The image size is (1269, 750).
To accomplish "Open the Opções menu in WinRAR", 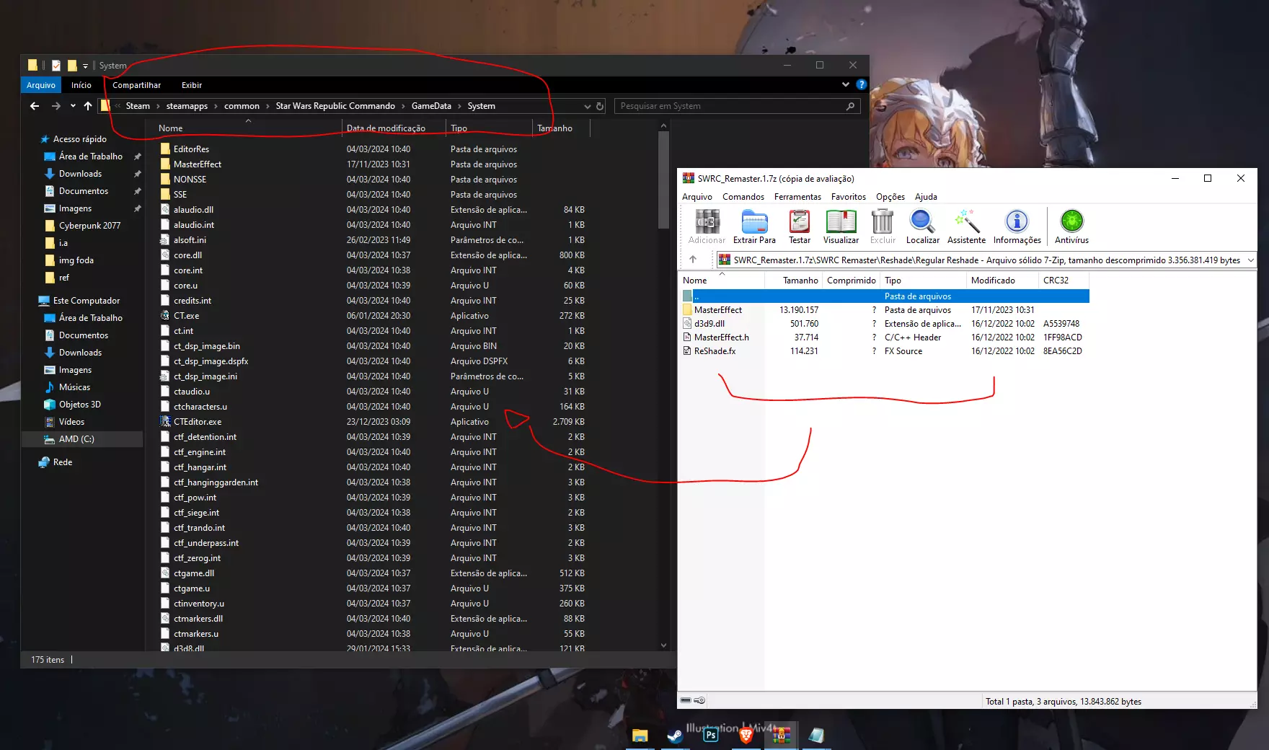I will coord(890,197).
